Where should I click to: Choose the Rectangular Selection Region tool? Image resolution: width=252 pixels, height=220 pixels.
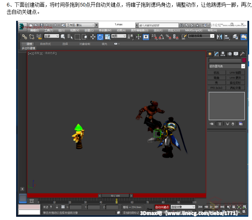click(77, 37)
